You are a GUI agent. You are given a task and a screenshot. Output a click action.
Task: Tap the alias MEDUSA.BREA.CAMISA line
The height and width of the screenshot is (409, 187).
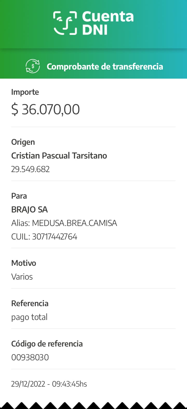point(64,223)
